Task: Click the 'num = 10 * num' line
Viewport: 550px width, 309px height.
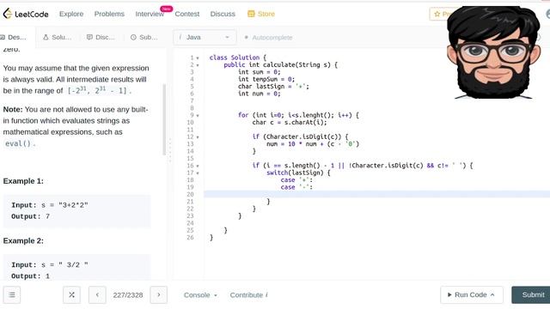Action: point(313,144)
